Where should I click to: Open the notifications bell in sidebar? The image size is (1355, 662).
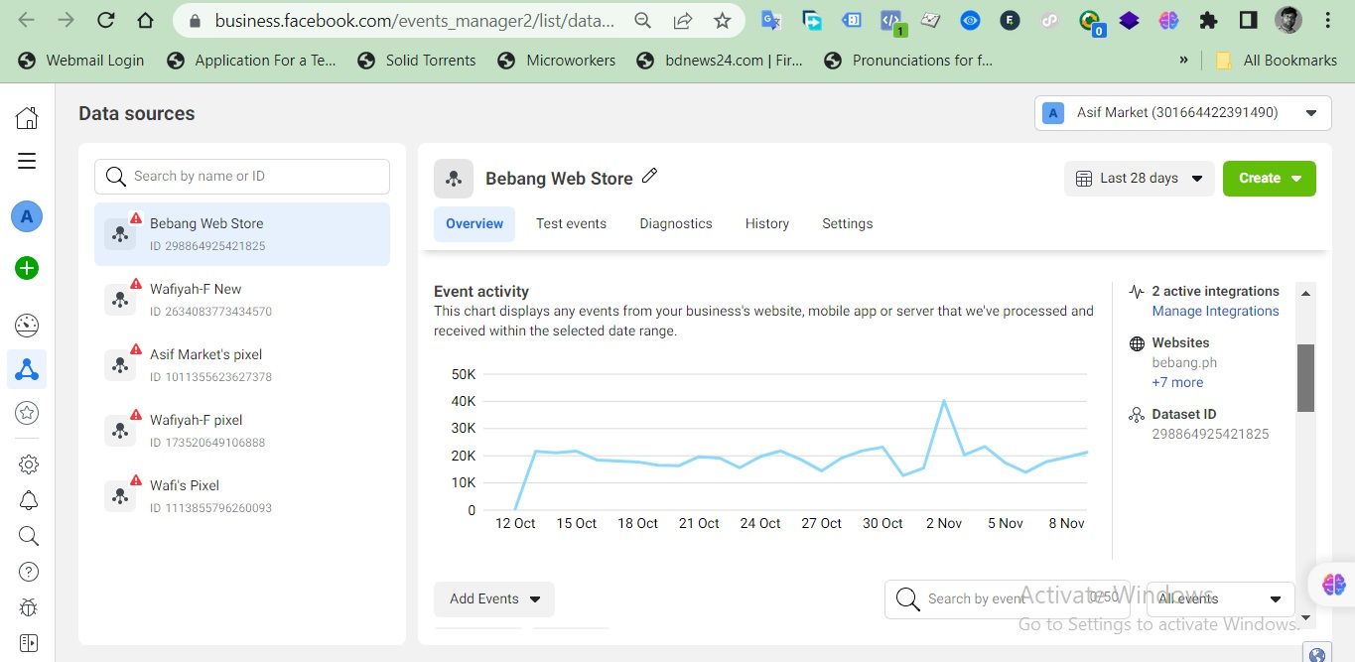(28, 500)
